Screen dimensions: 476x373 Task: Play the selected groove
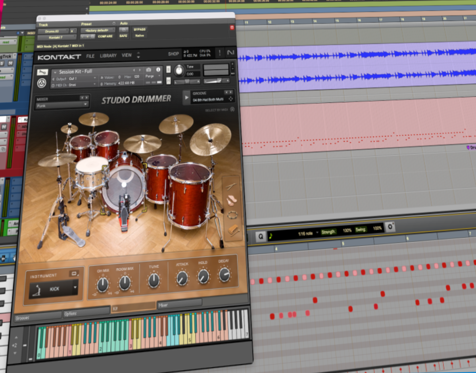[x=187, y=97]
